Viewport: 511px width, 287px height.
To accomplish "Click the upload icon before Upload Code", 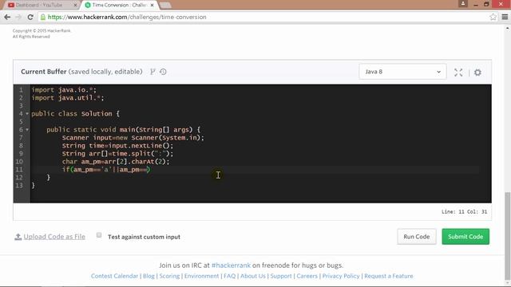I will point(18,237).
